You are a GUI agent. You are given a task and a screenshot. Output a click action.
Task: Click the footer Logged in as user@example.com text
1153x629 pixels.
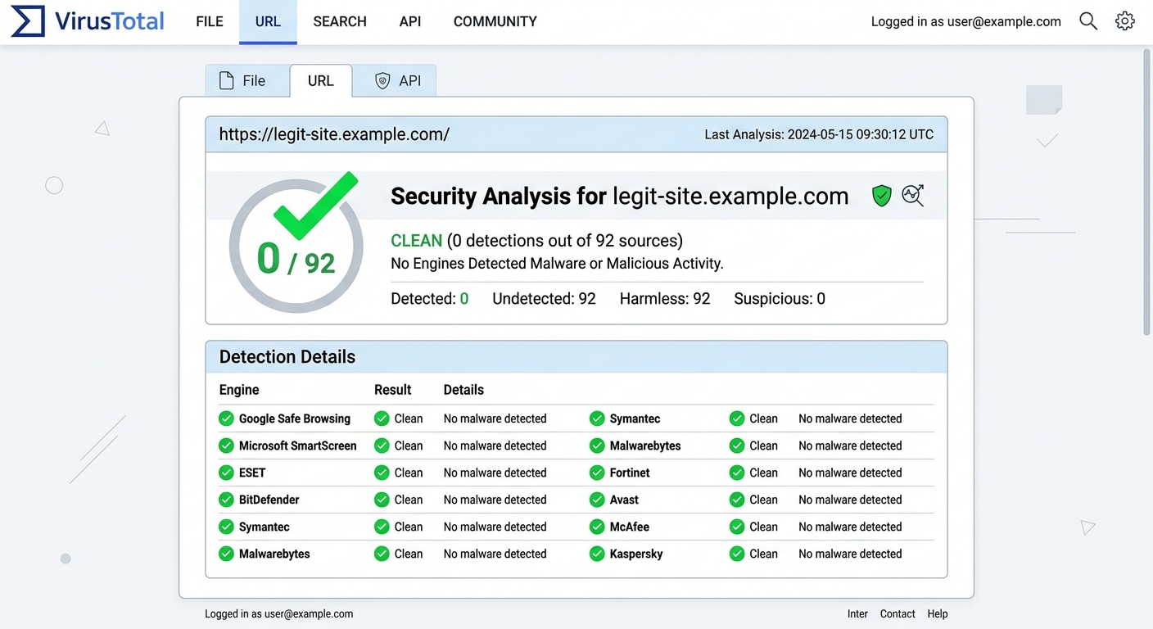(x=279, y=613)
